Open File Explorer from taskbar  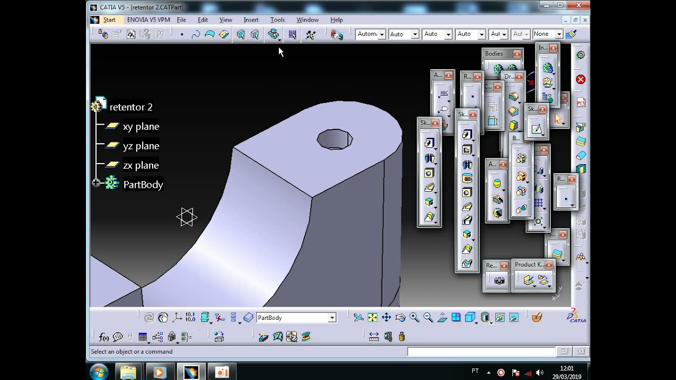(x=128, y=373)
